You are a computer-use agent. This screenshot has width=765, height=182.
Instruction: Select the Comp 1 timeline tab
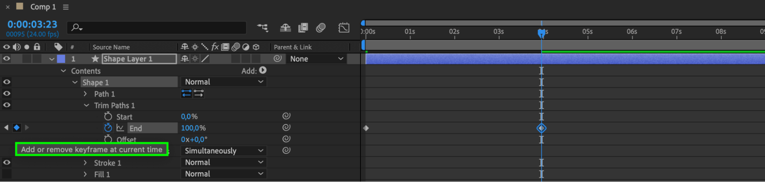click(43, 7)
